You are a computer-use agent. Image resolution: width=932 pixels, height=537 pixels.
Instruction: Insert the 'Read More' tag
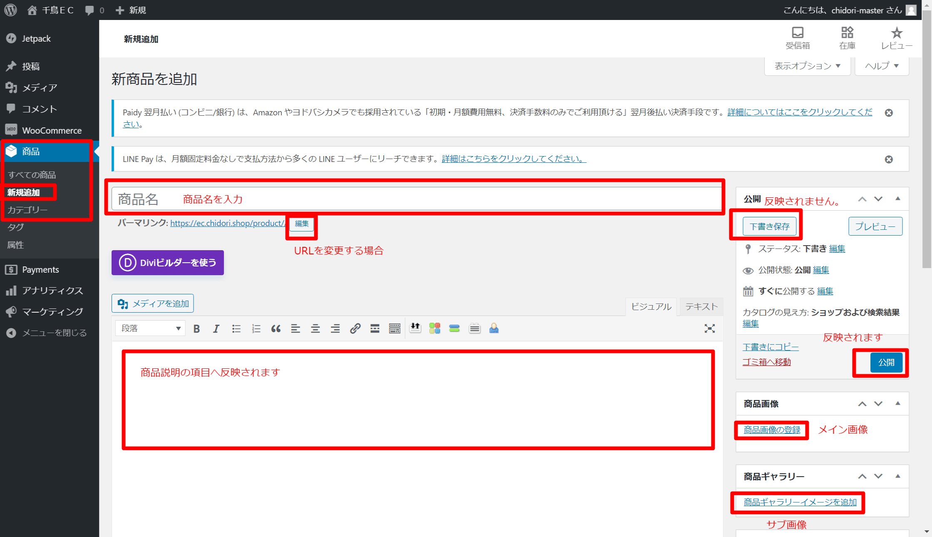tap(374, 328)
